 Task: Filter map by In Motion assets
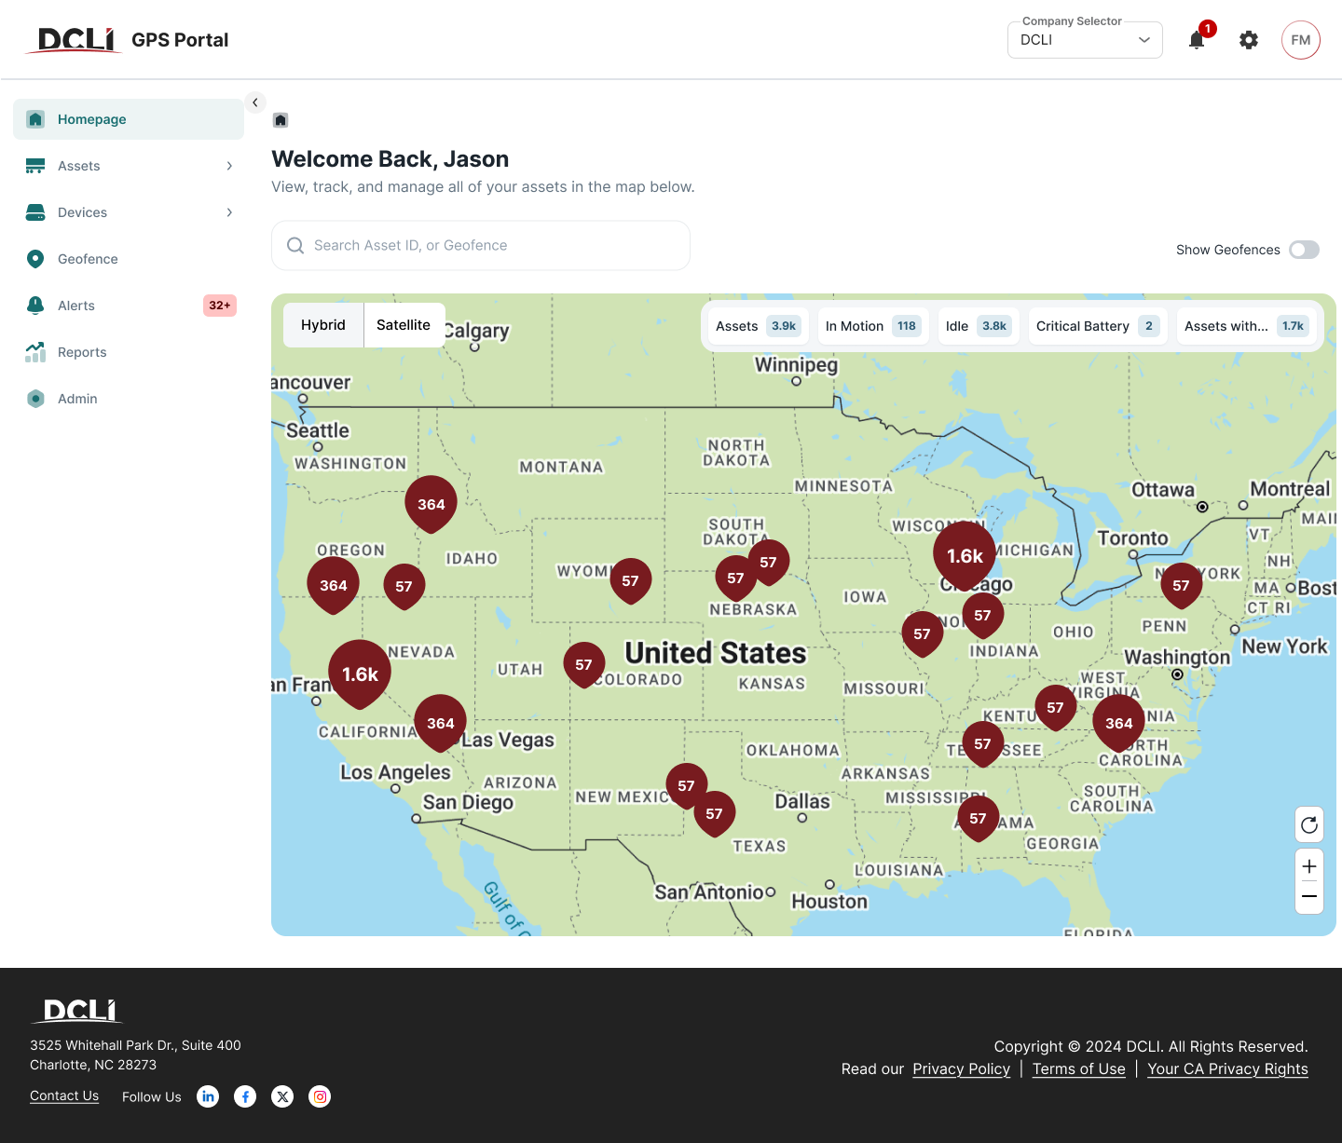coord(873,326)
